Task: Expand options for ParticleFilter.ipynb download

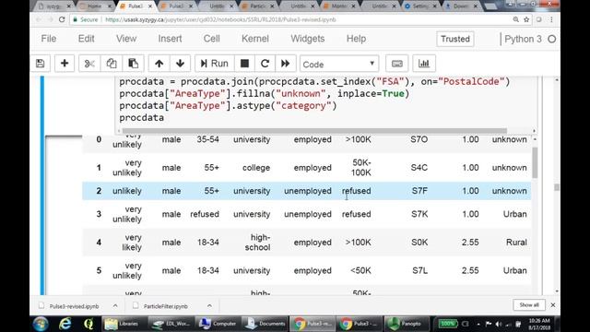Action: pos(209,305)
